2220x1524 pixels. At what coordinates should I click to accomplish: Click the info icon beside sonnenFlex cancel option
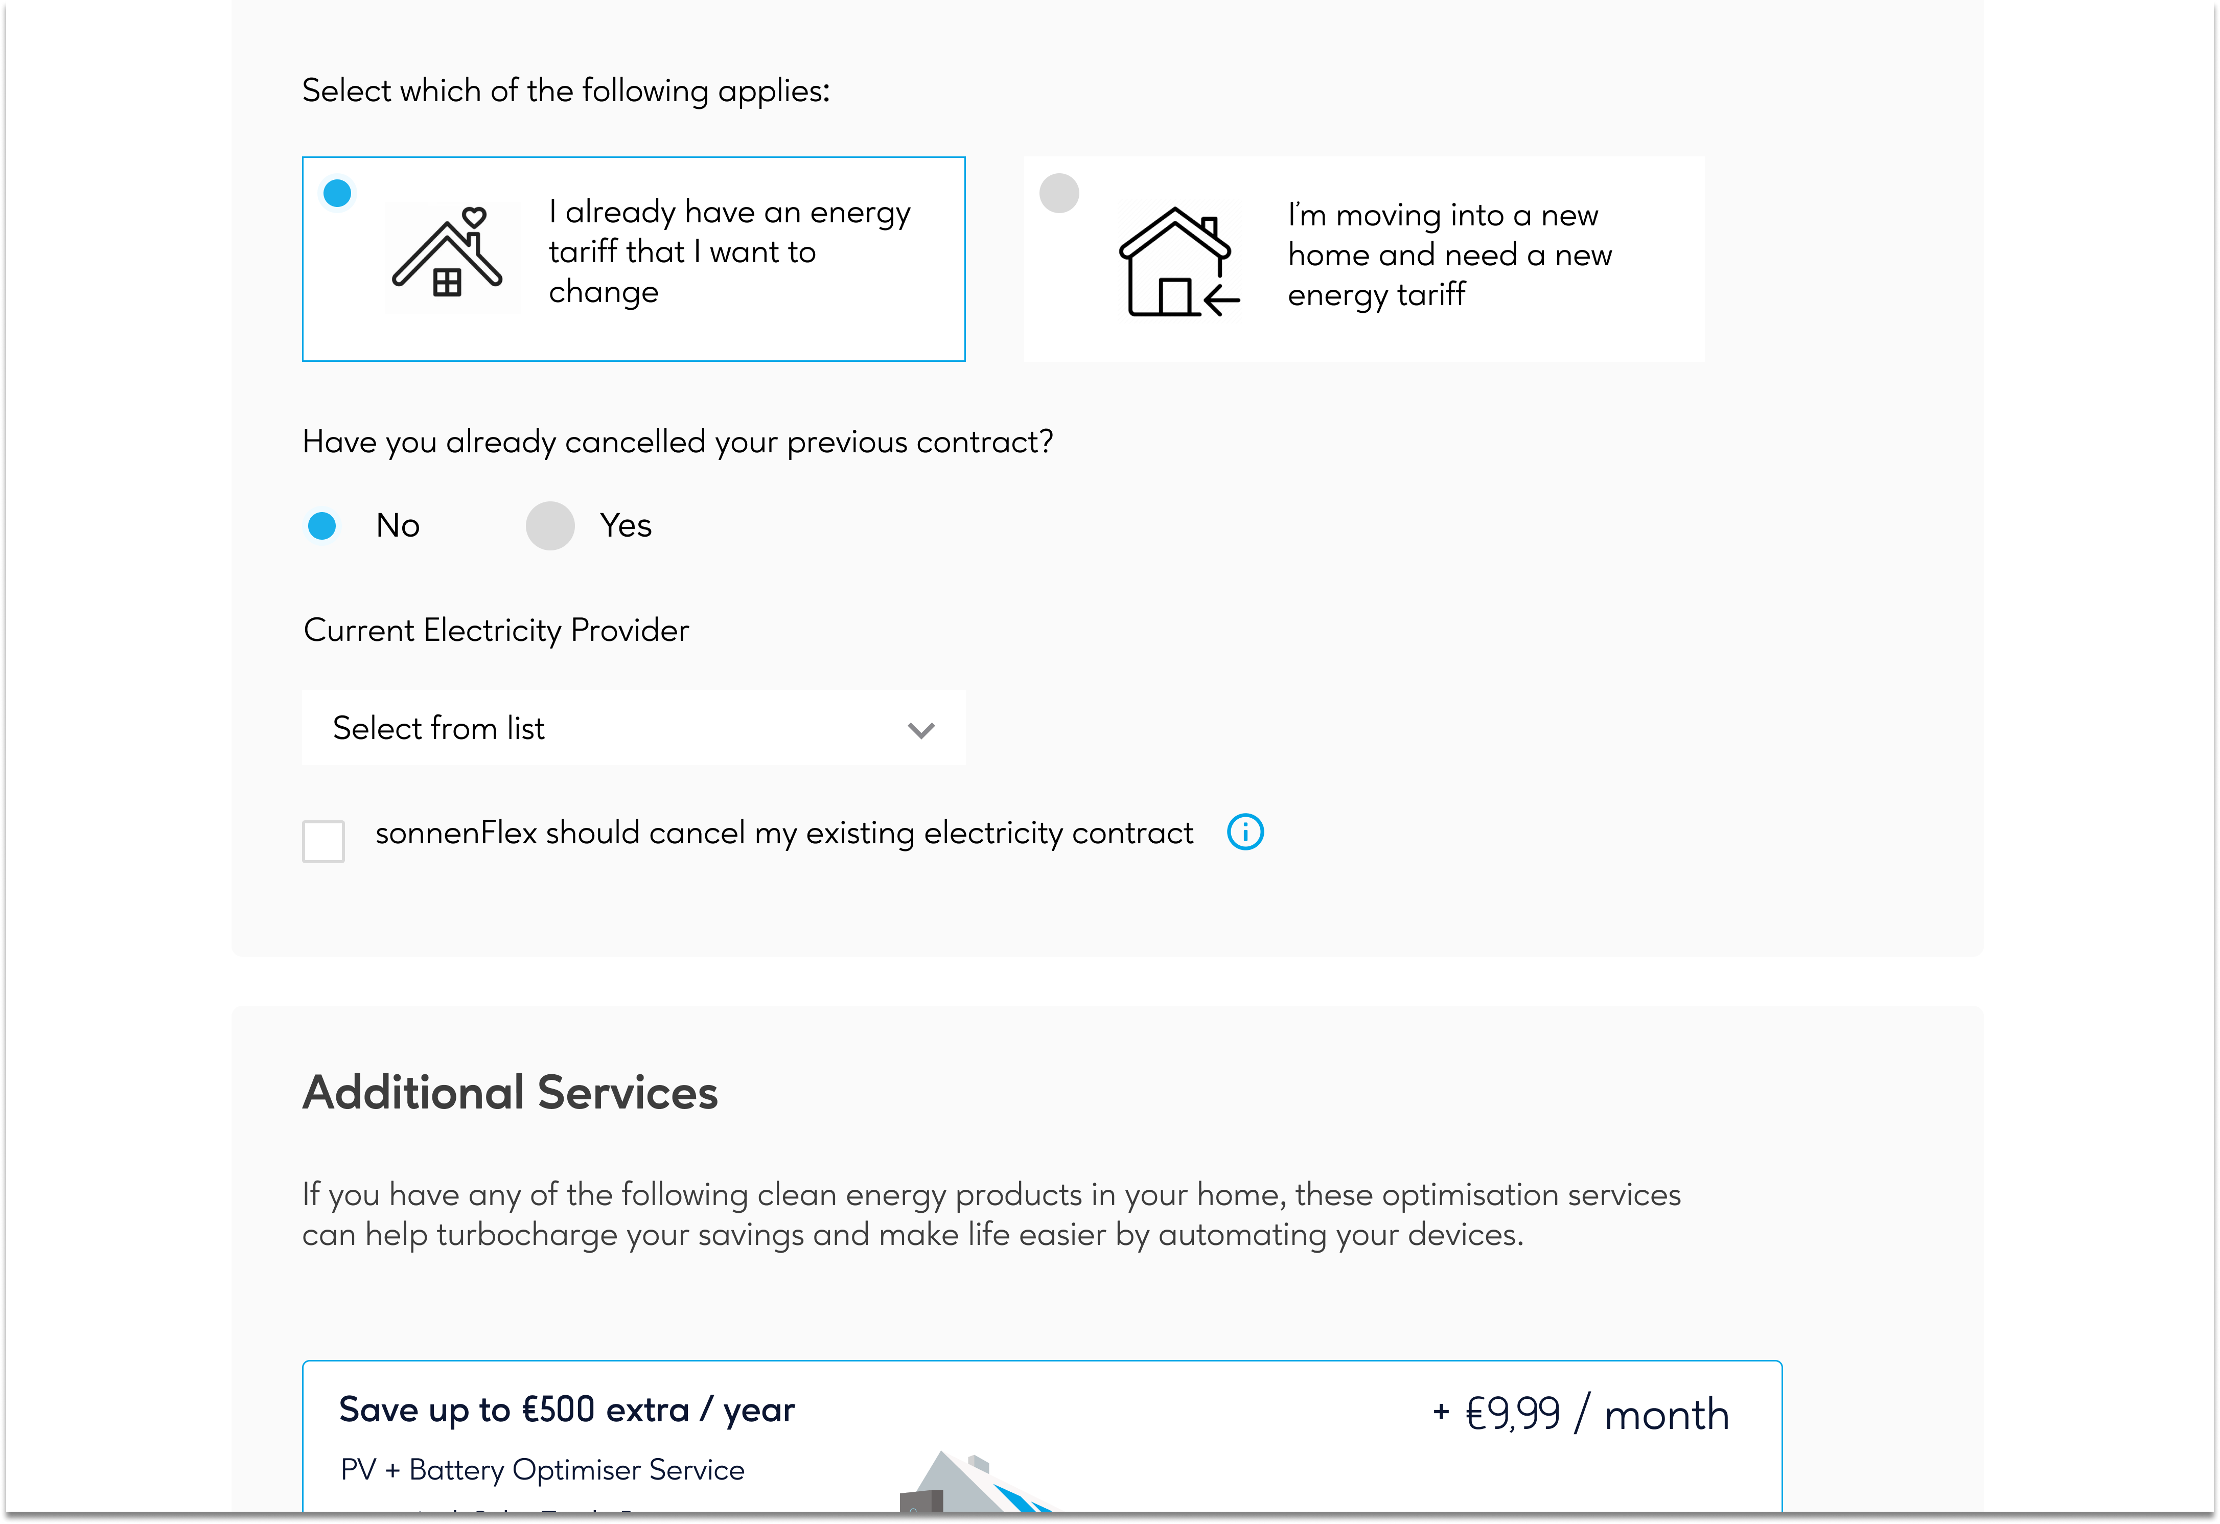[x=1245, y=832]
